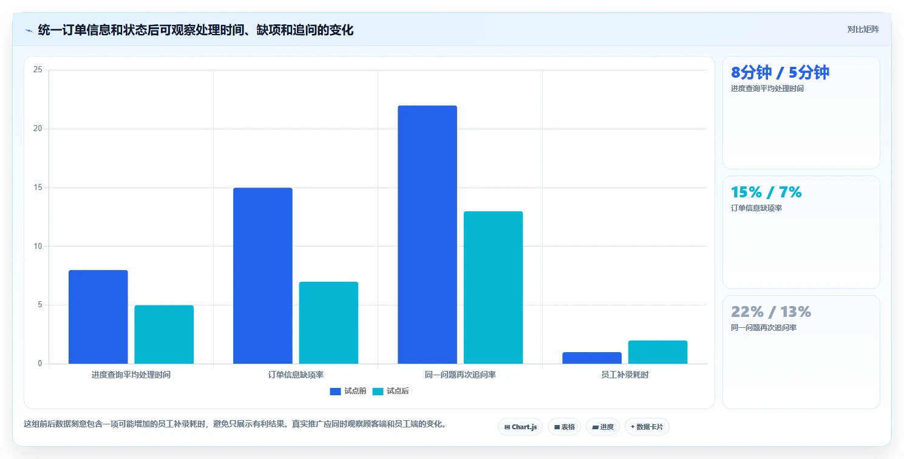Toggle the 试点后 legend entry
Image resolution: width=904 pixels, height=459 pixels.
coord(390,391)
